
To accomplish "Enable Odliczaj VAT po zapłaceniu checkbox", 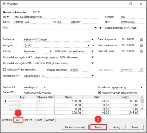I will tap(4, 70).
